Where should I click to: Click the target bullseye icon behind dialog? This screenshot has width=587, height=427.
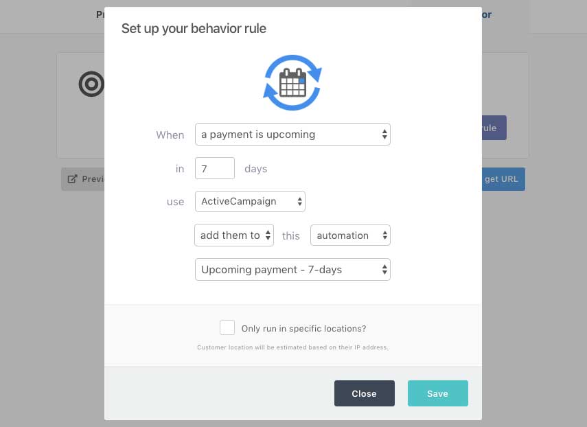pyautogui.click(x=91, y=84)
